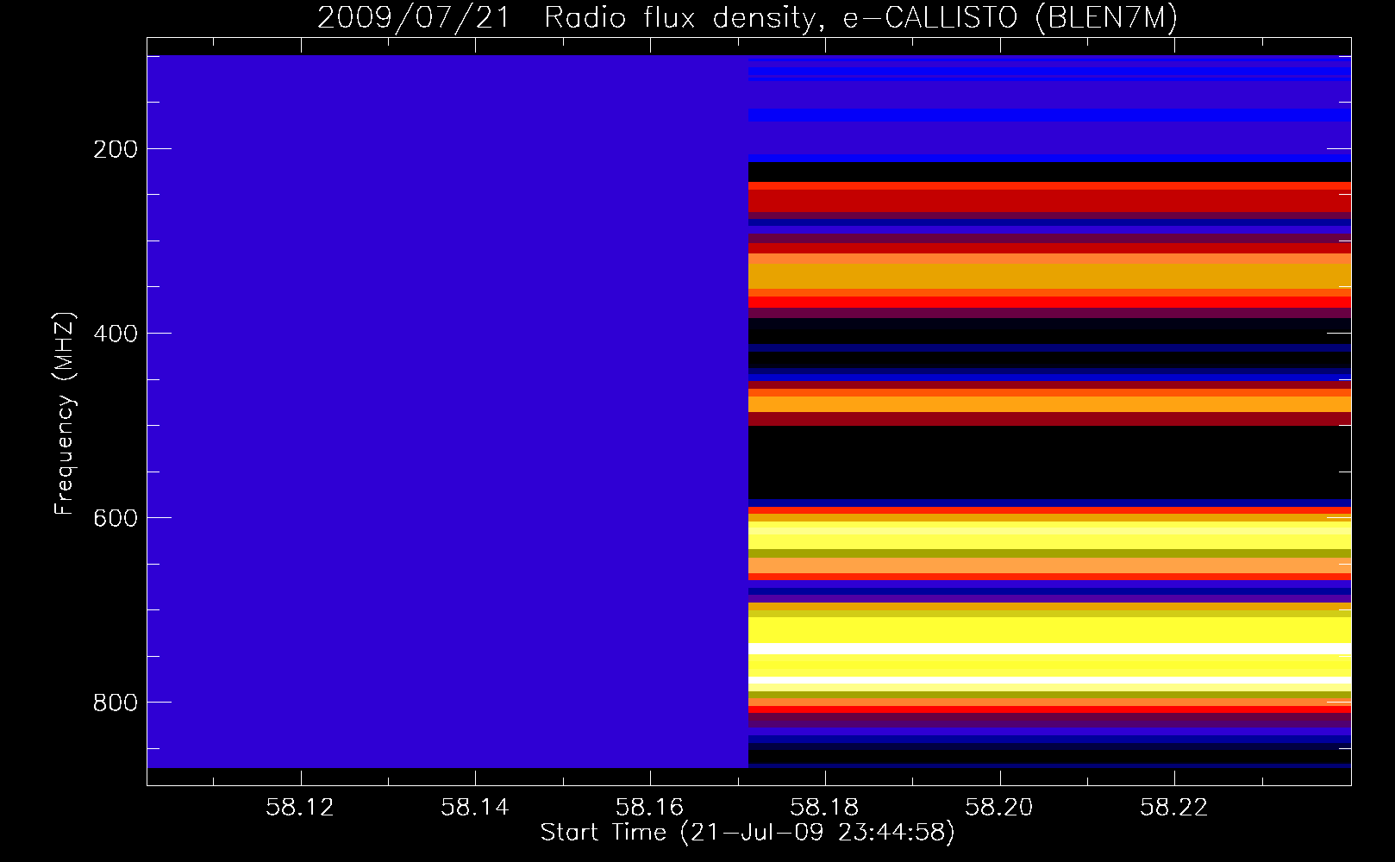
Task: Click the x-axis value 58.16
Action: (x=650, y=808)
